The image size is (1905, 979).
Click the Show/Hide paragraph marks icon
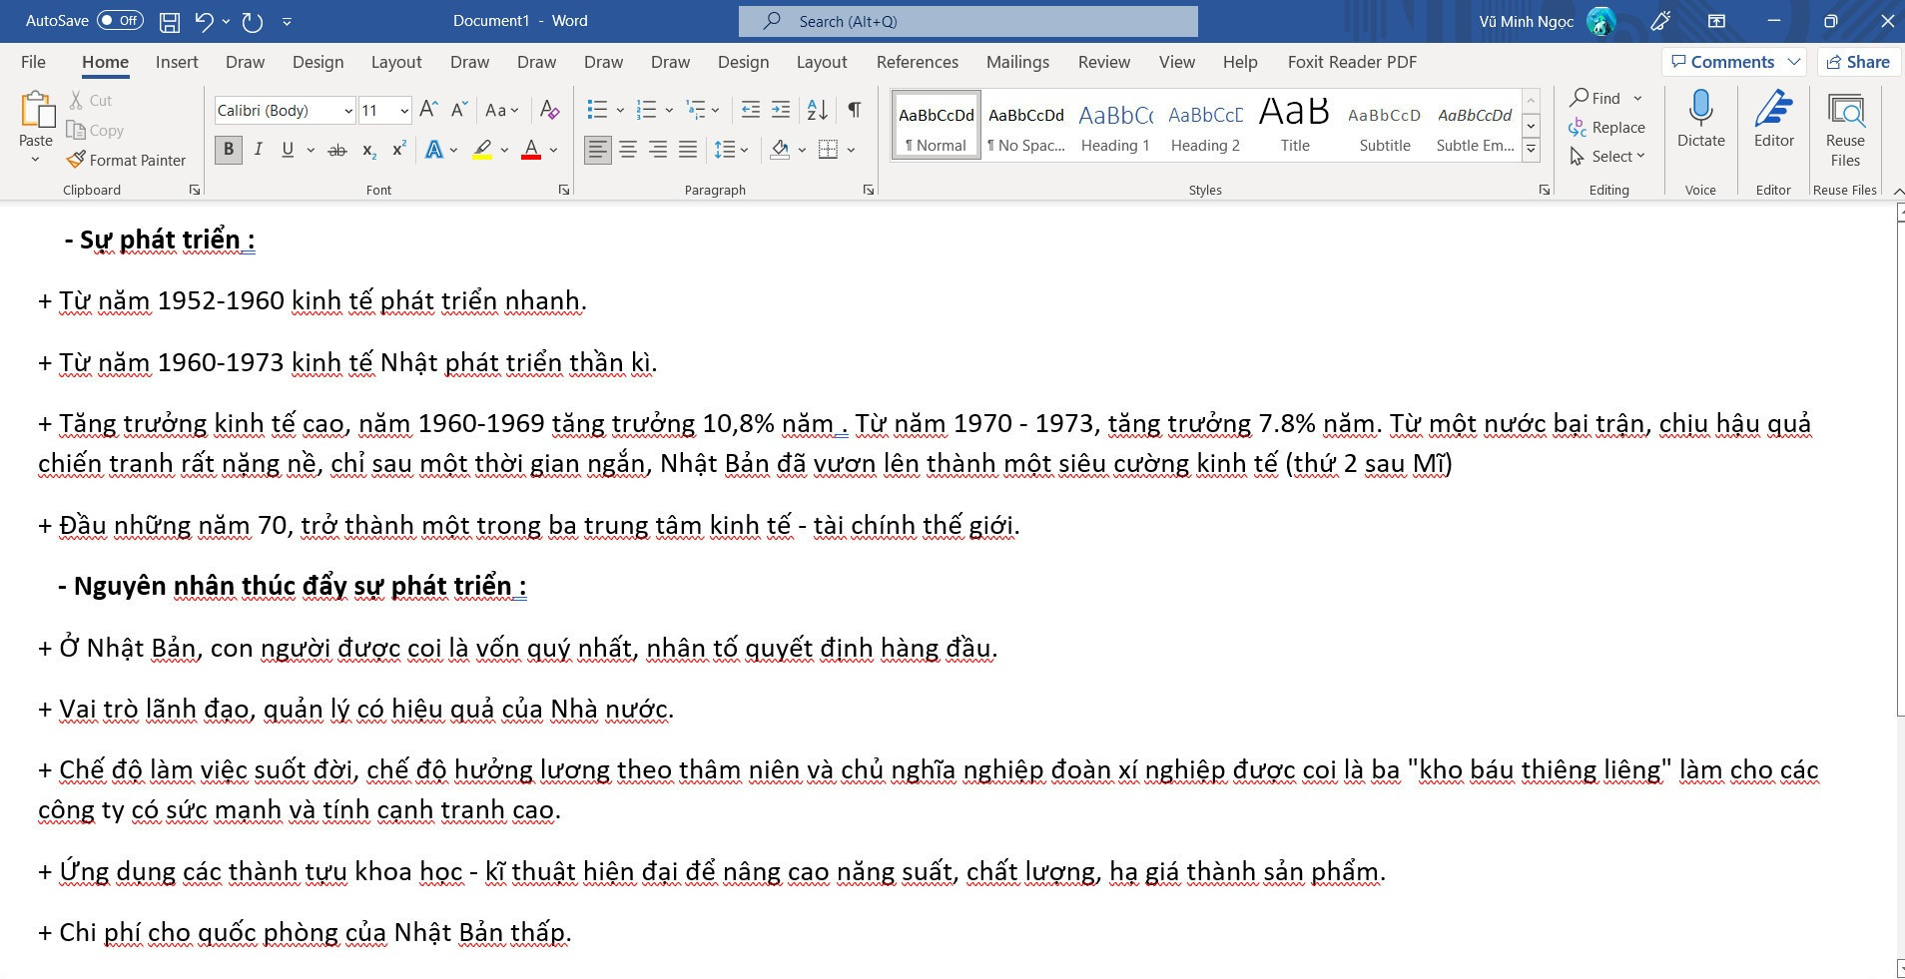pyautogui.click(x=855, y=110)
